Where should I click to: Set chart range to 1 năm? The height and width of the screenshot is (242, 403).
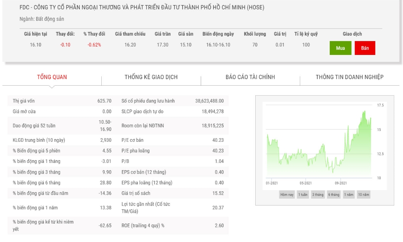[349, 195]
